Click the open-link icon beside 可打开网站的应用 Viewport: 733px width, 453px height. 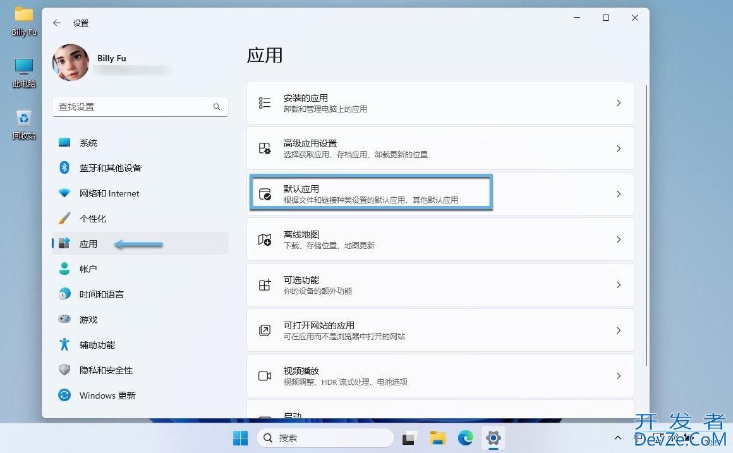point(265,330)
